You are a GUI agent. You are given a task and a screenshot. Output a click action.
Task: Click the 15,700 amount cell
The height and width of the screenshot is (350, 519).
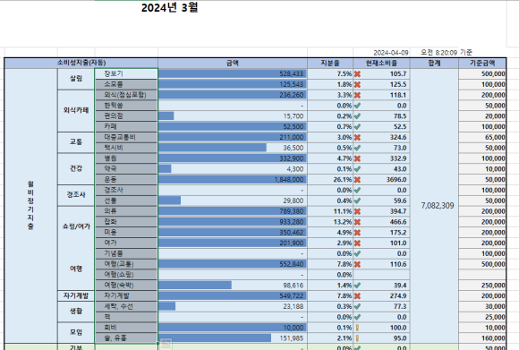[233, 116]
